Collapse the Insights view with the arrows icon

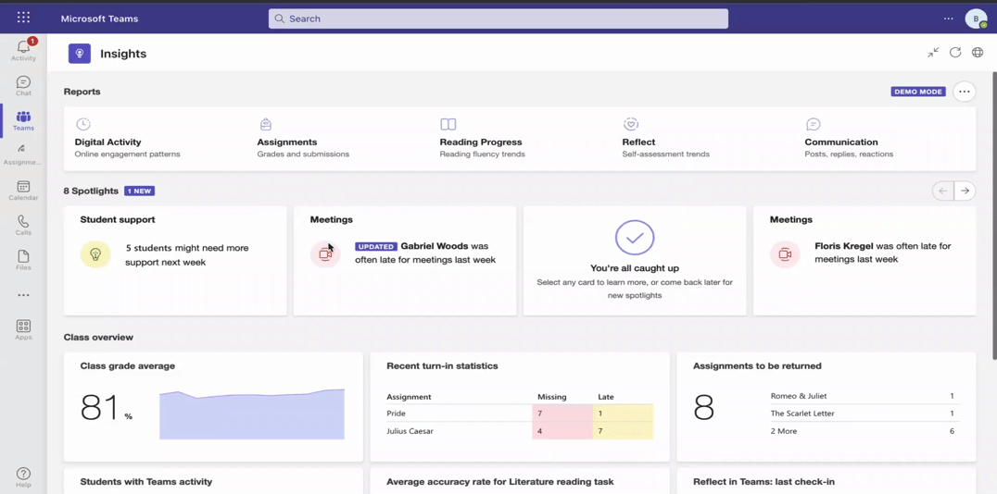(x=933, y=53)
